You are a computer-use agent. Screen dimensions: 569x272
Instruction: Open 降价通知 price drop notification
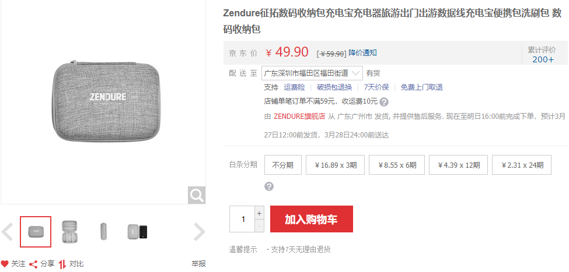[x=362, y=53]
